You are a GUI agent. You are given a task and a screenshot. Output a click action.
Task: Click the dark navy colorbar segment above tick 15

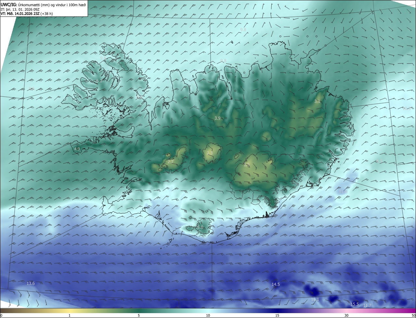tap(277, 311)
